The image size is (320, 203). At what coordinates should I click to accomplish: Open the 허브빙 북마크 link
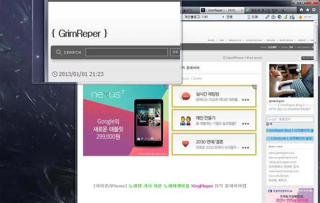pyautogui.click(x=278, y=180)
